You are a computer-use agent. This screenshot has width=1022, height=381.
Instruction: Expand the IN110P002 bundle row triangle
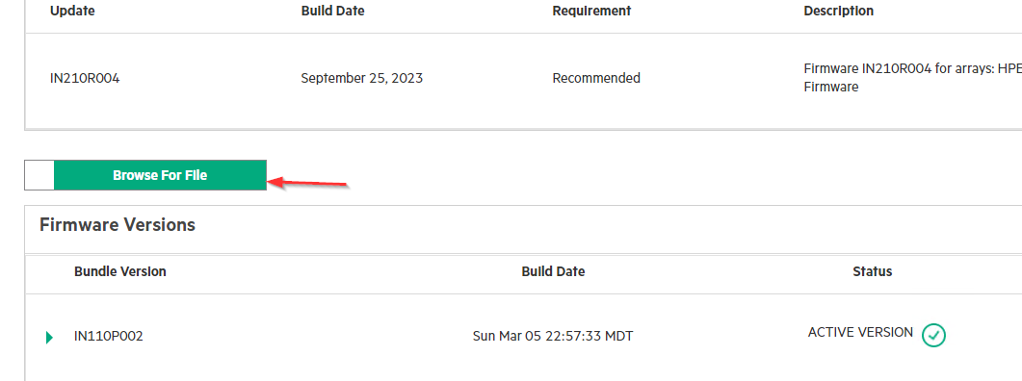point(49,338)
